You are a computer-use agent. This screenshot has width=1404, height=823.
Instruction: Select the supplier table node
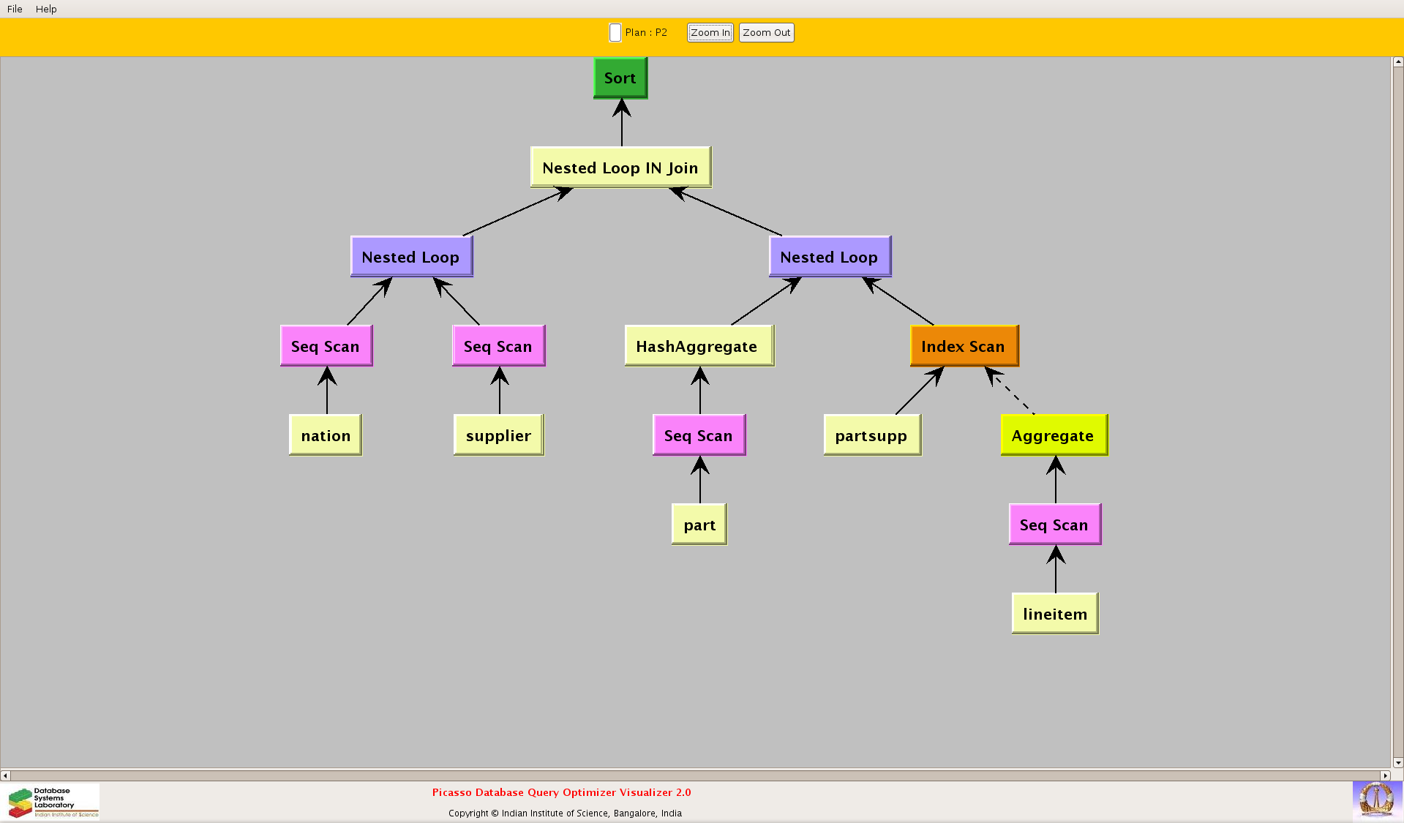[498, 435]
